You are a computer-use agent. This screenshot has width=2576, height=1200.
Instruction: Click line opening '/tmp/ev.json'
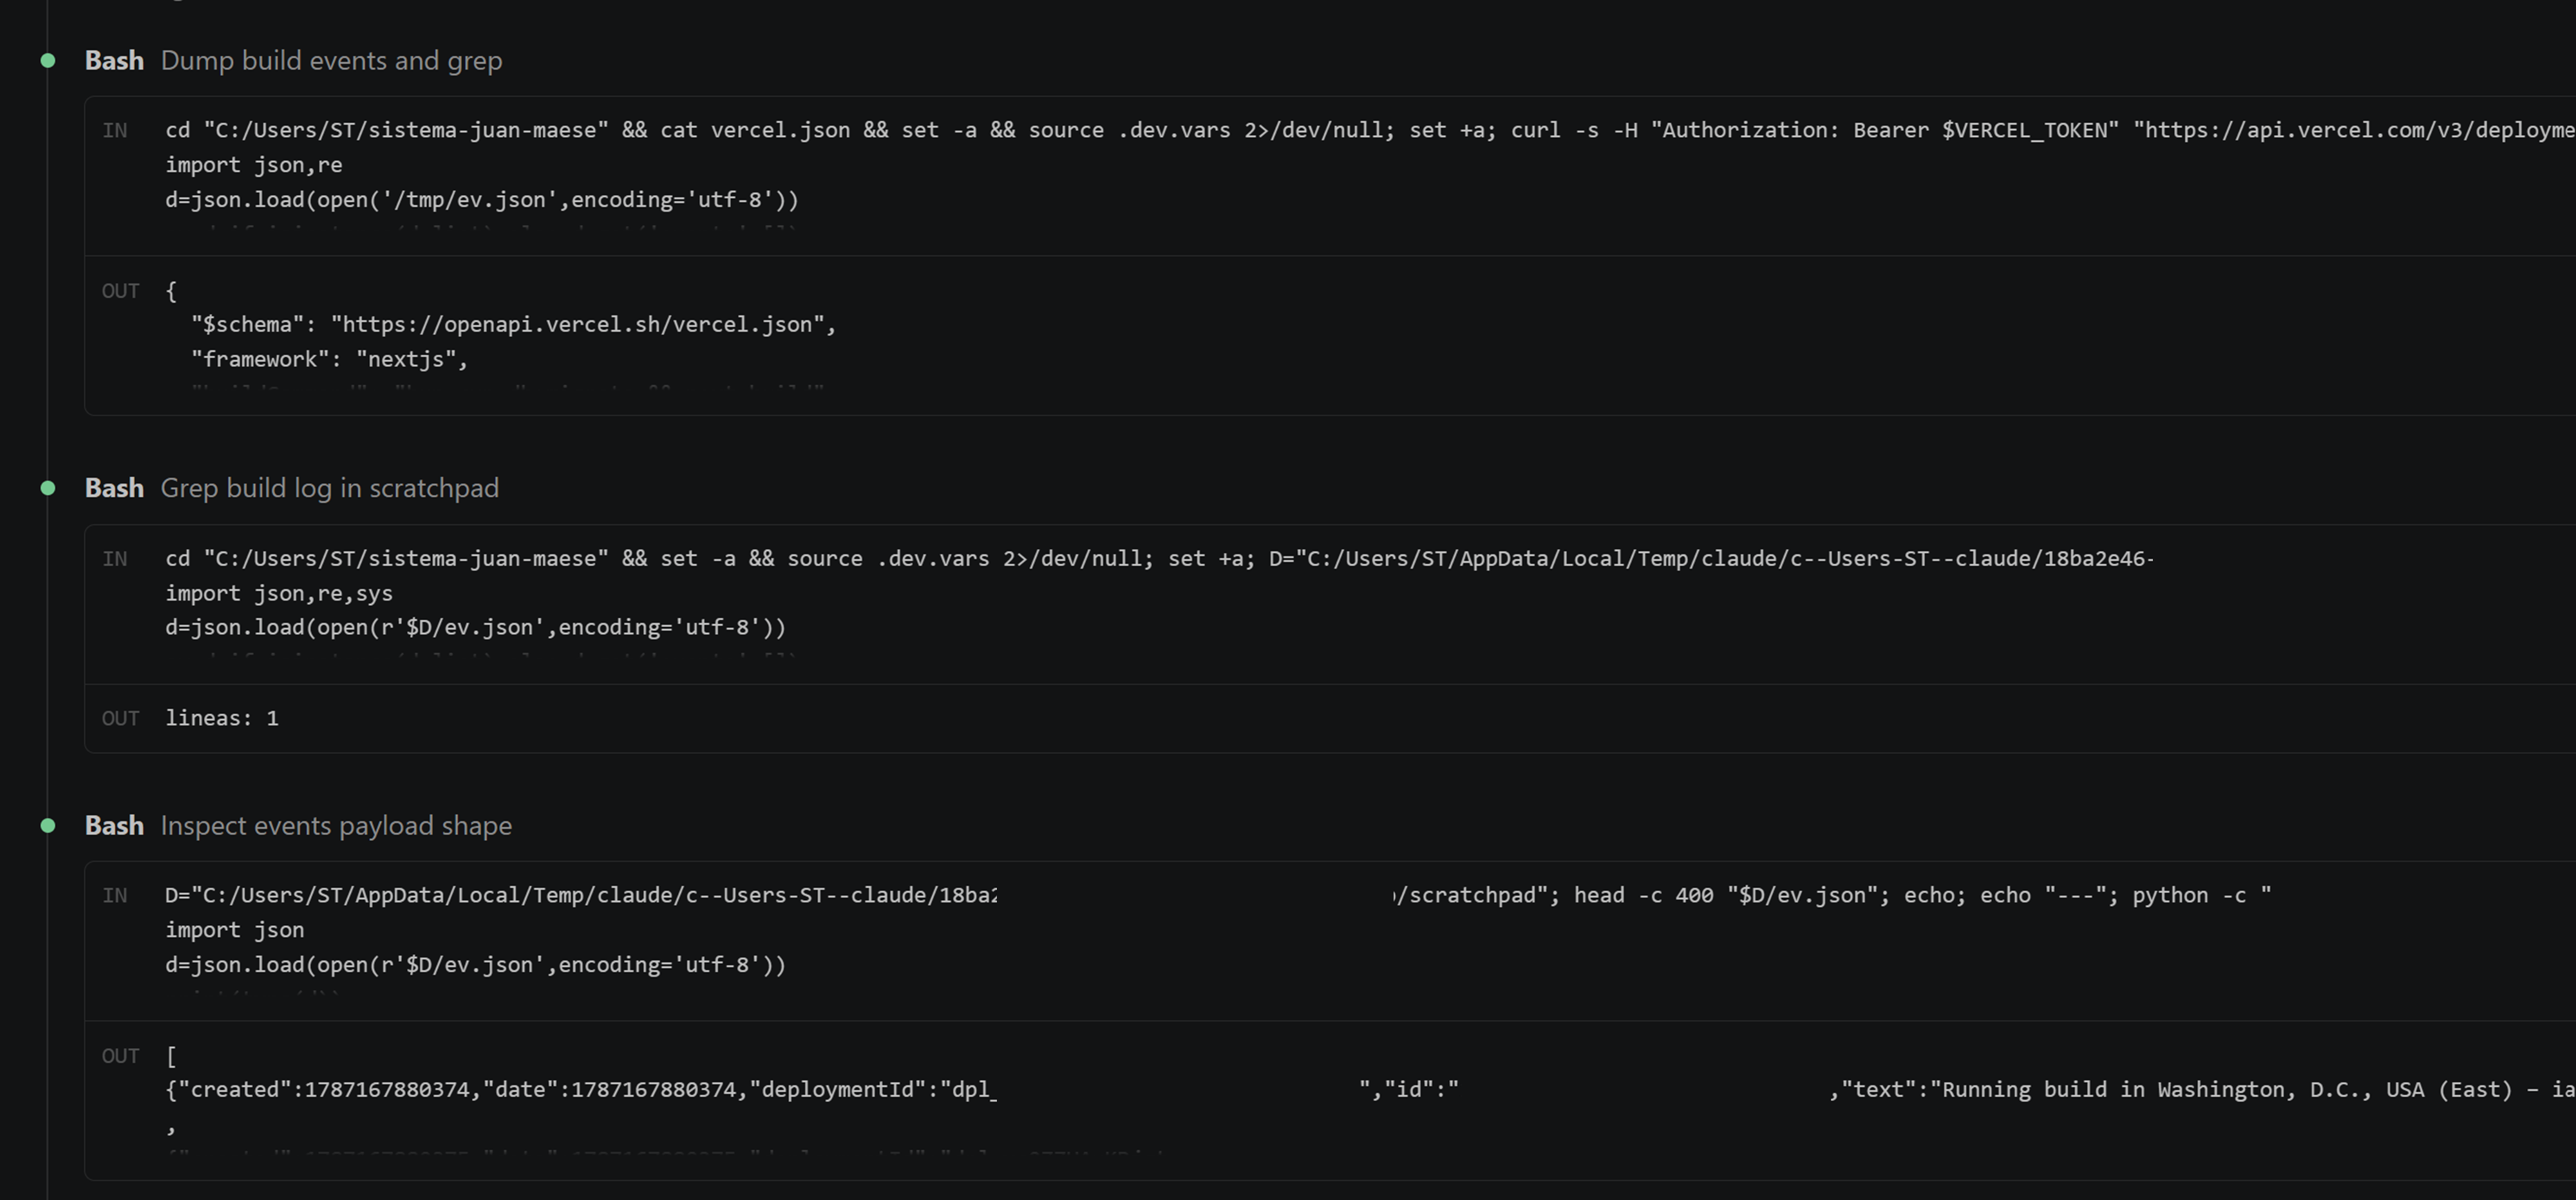482,200
